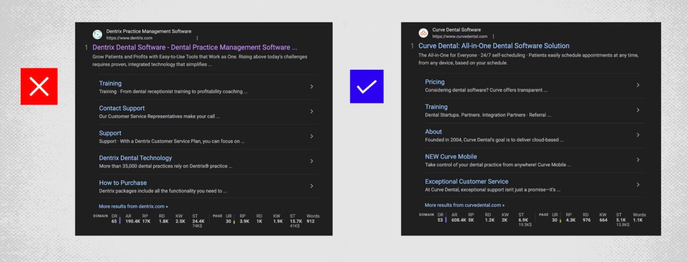Image resolution: width=688 pixels, height=262 pixels.
Task: Open three-dot menu beside curvedental.com URL
Action: [x=493, y=37]
